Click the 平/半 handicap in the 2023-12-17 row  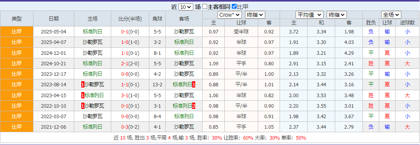pyautogui.click(x=241, y=74)
